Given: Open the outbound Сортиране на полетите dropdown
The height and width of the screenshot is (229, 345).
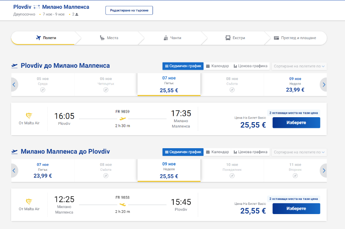Looking at the screenshot, I should coord(299,66).
